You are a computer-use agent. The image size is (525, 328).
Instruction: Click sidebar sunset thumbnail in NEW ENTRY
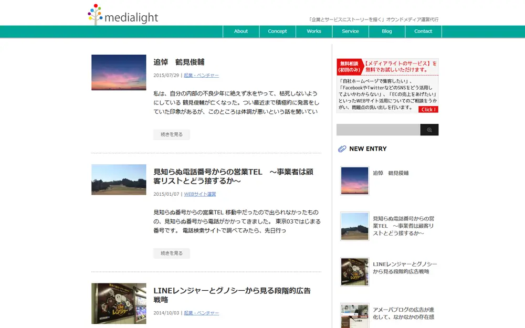354,181
